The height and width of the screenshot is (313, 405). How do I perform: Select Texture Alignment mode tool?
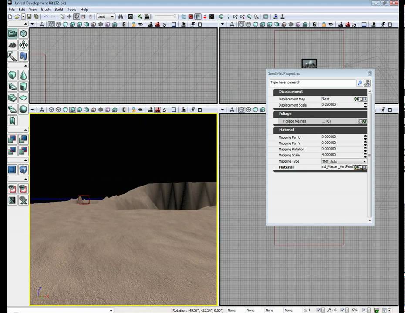24,45
